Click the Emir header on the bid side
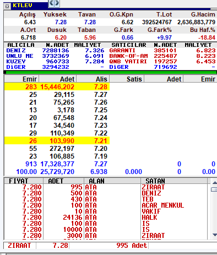Viewport: 217px width, 255px height. click(21, 79)
